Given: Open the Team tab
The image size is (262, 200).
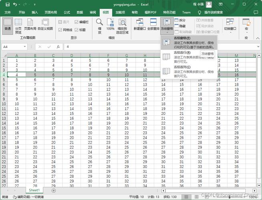Looking at the screenshot, I should (x=186, y=12).
